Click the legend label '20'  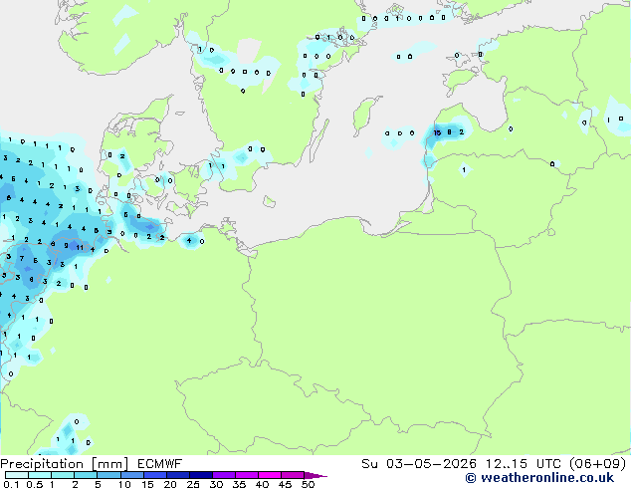(x=170, y=484)
